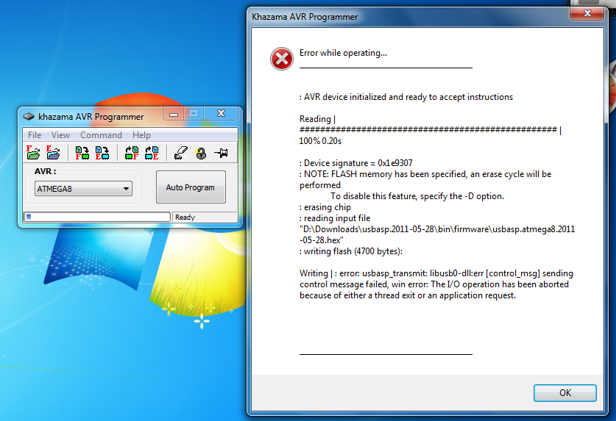616x421 pixels.
Task: Open the Command menu
Action: [101, 135]
